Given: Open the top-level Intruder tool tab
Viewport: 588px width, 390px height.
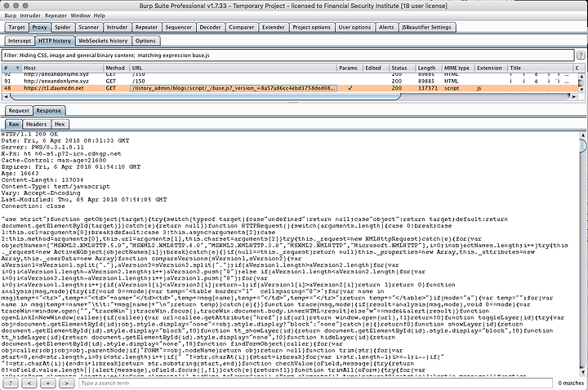Looking at the screenshot, I should (x=117, y=28).
